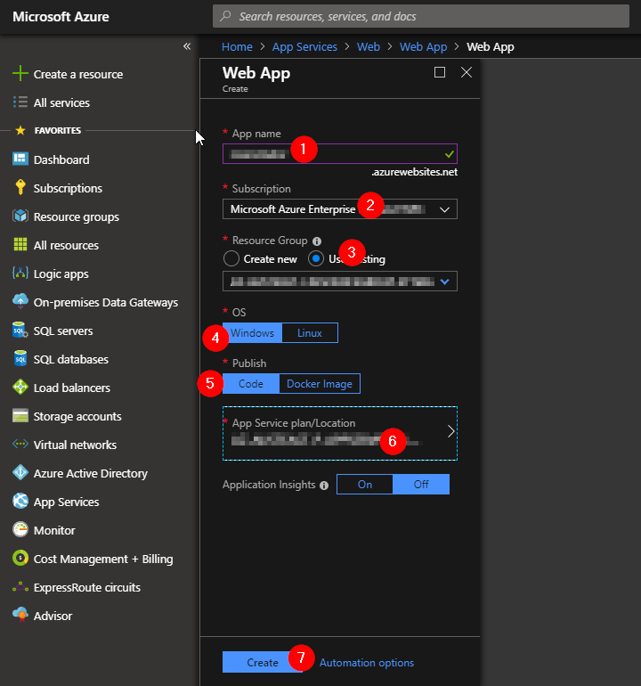Maximize the Web App blade
641x686 pixels.
[x=440, y=72]
